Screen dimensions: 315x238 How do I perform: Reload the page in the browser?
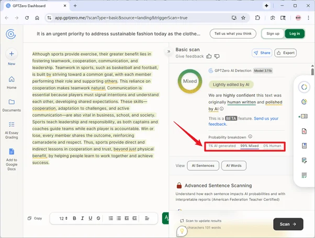tap(27, 18)
